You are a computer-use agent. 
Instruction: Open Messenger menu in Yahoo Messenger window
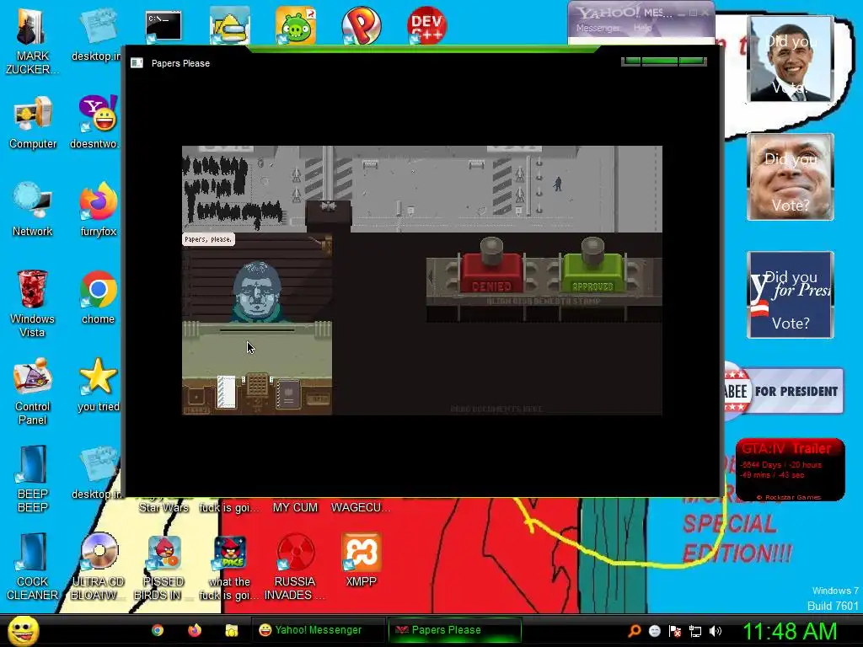598,28
